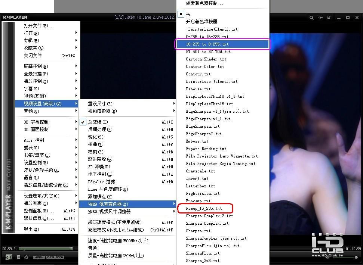
Task: Click the magnifier search icon in title bar
Action: click(x=312, y=18)
